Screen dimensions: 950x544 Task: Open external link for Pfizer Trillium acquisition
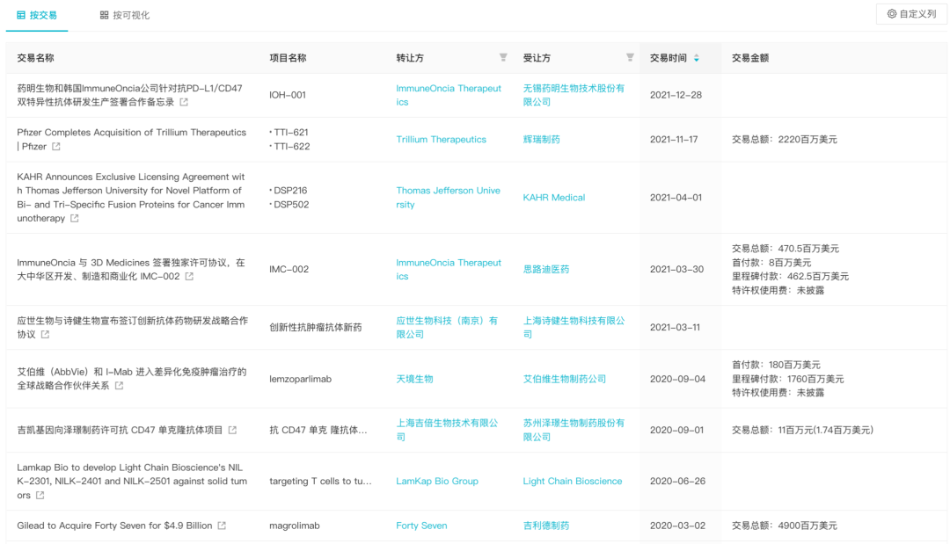pos(55,147)
